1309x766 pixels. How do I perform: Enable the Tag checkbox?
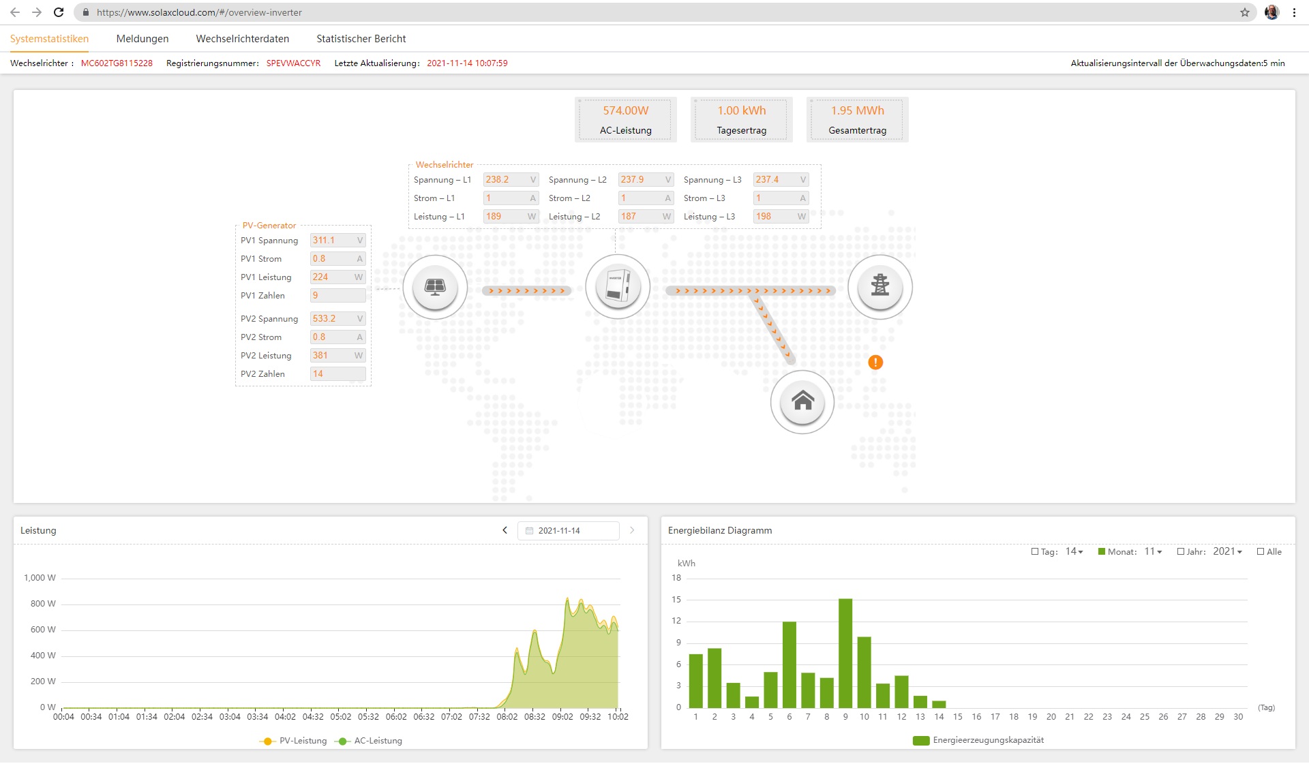click(x=1035, y=551)
